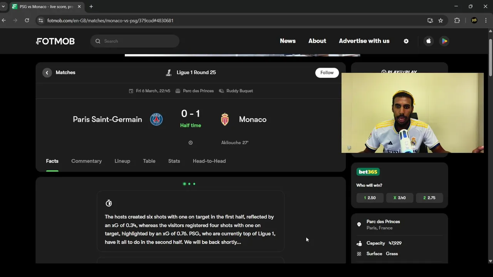Click goal scorer Akliouche 27'

point(235,143)
